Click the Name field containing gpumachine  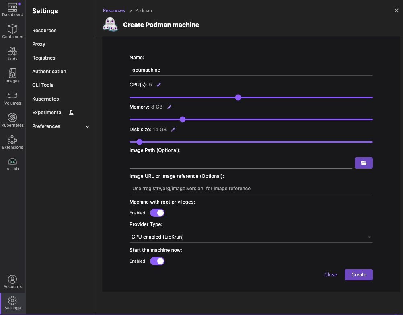tap(251, 70)
